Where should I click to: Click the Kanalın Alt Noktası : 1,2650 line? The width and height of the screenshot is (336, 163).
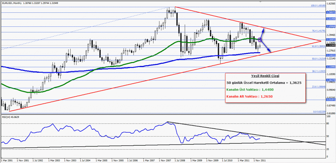(x=250, y=96)
